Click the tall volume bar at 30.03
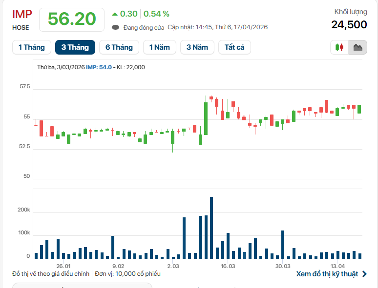The image size is (378, 288). pyautogui.click(x=283, y=244)
